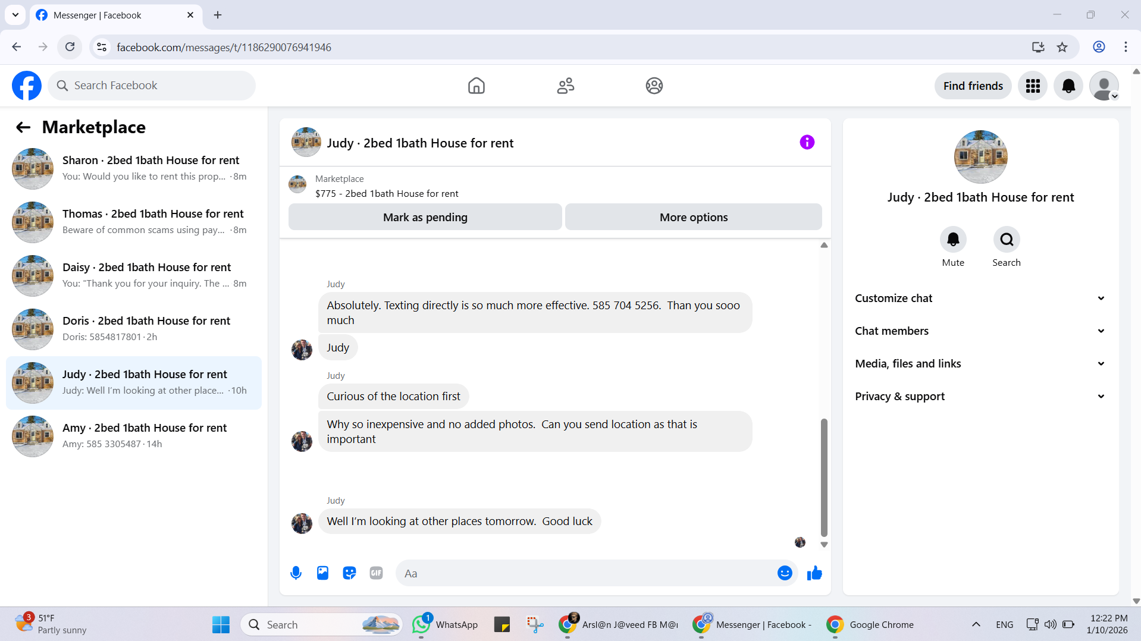Click Judy's avatar beside Good luck message

pyautogui.click(x=302, y=524)
